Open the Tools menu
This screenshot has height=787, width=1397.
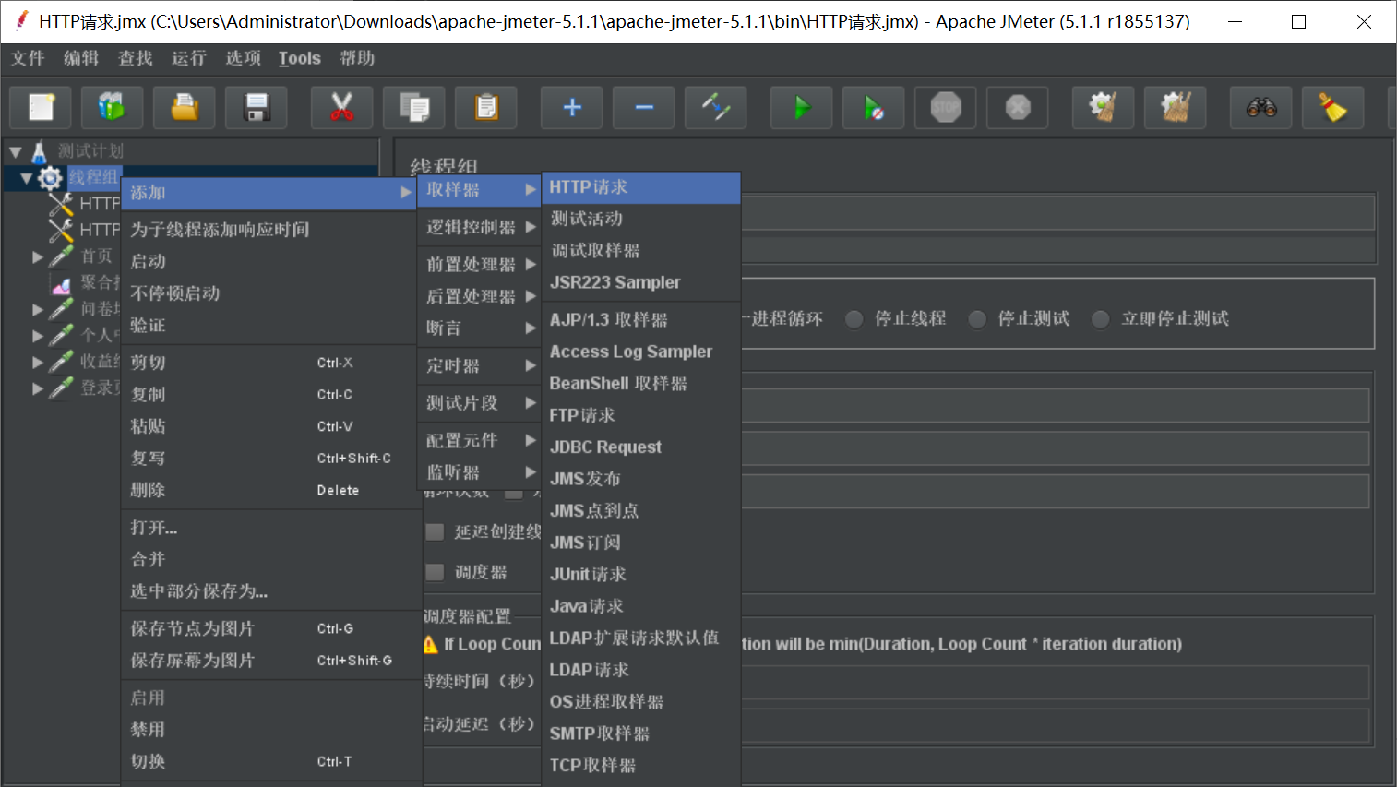click(x=300, y=58)
